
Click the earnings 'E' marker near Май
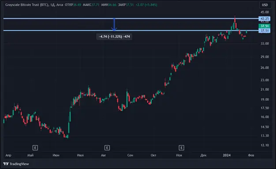coord(35,148)
